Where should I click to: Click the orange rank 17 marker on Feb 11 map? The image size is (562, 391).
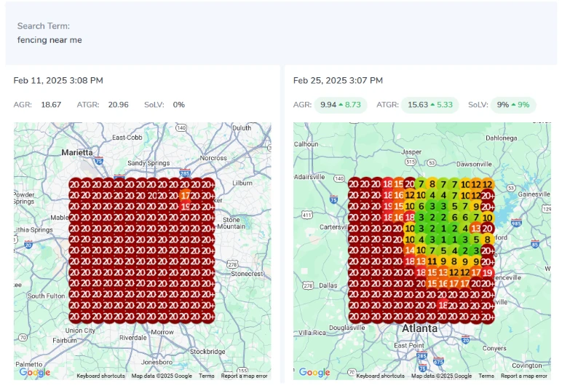(x=186, y=195)
